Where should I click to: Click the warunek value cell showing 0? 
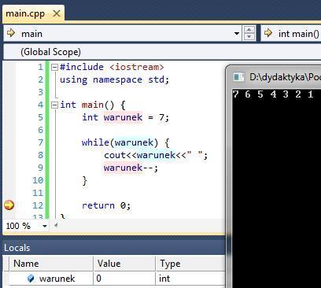click(124, 279)
